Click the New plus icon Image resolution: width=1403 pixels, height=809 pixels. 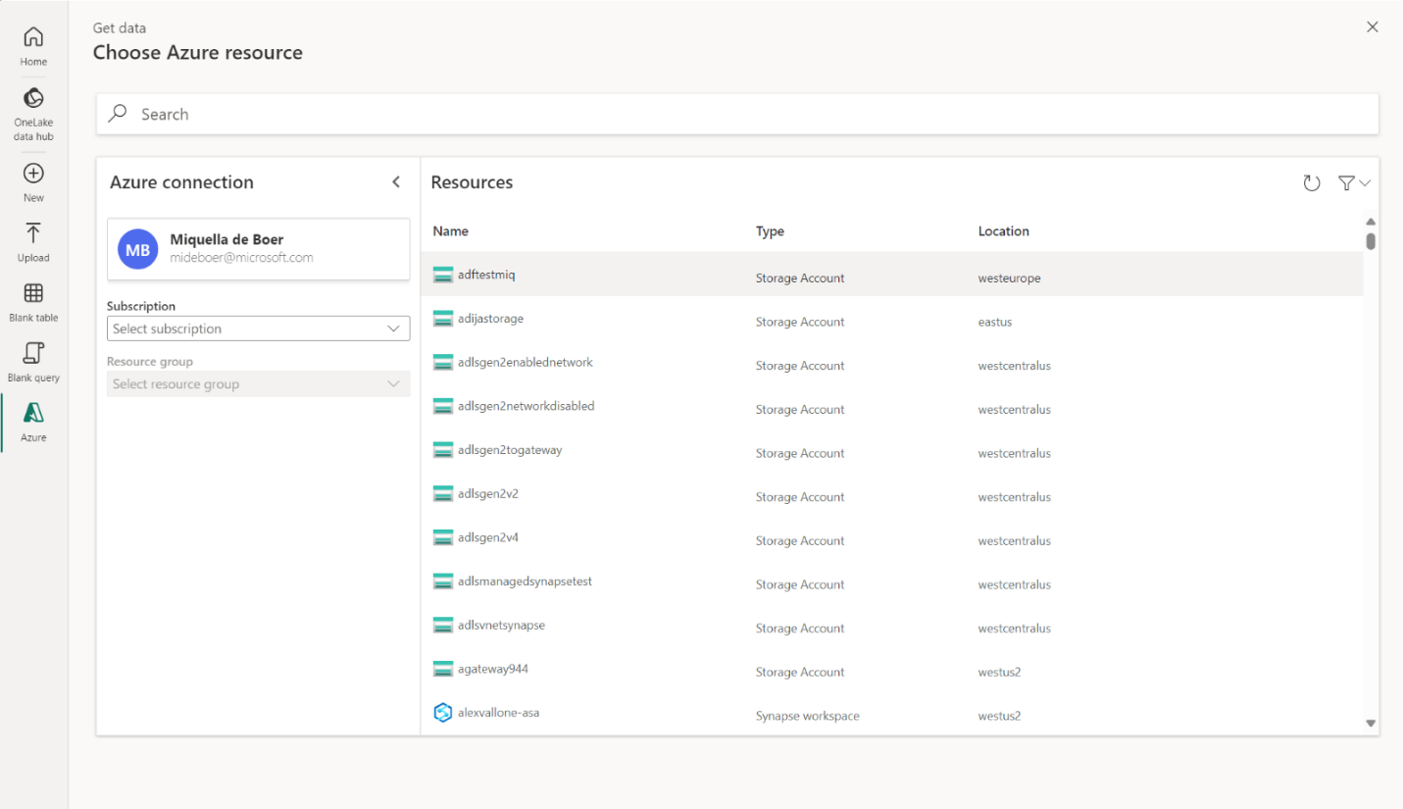click(x=33, y=181)
